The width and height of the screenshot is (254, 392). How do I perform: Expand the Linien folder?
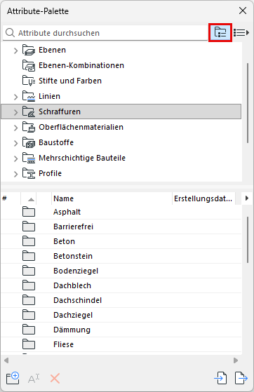15,97
